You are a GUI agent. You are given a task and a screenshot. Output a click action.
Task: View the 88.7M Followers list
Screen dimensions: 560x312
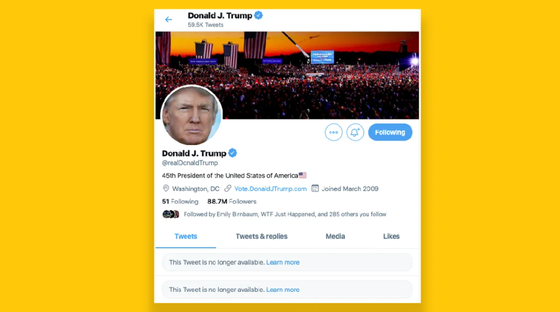click(x=232, y=201)
